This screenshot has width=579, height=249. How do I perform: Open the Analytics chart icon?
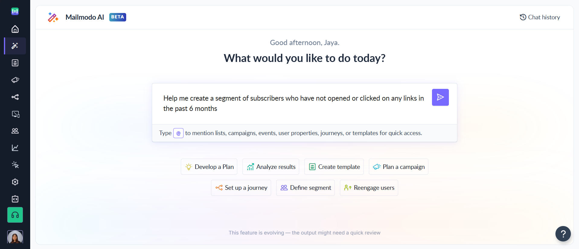pyautogui.click(x=15, y=148)
